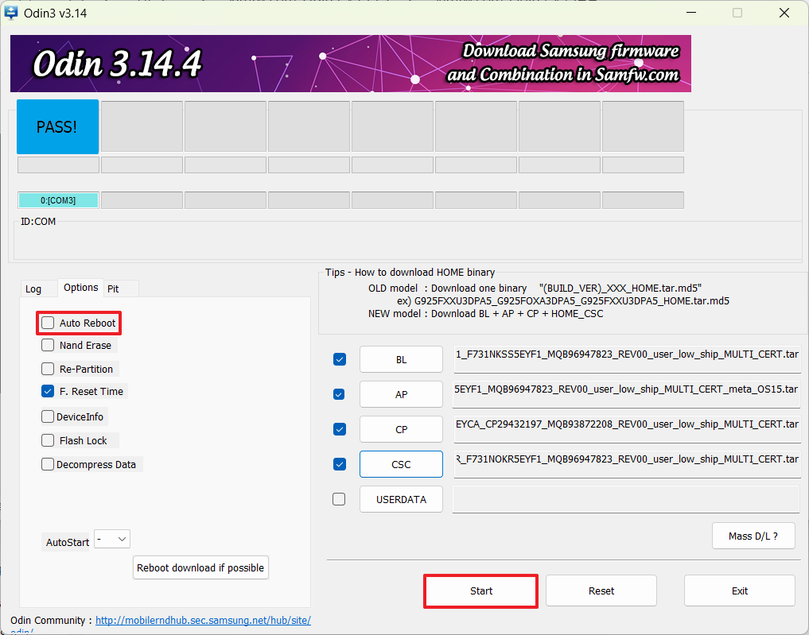
Task: Check Decompress Data
Action: pos(48,464)
